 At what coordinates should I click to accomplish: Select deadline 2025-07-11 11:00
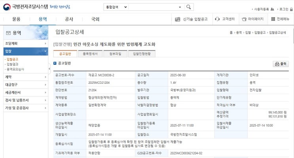182,126
